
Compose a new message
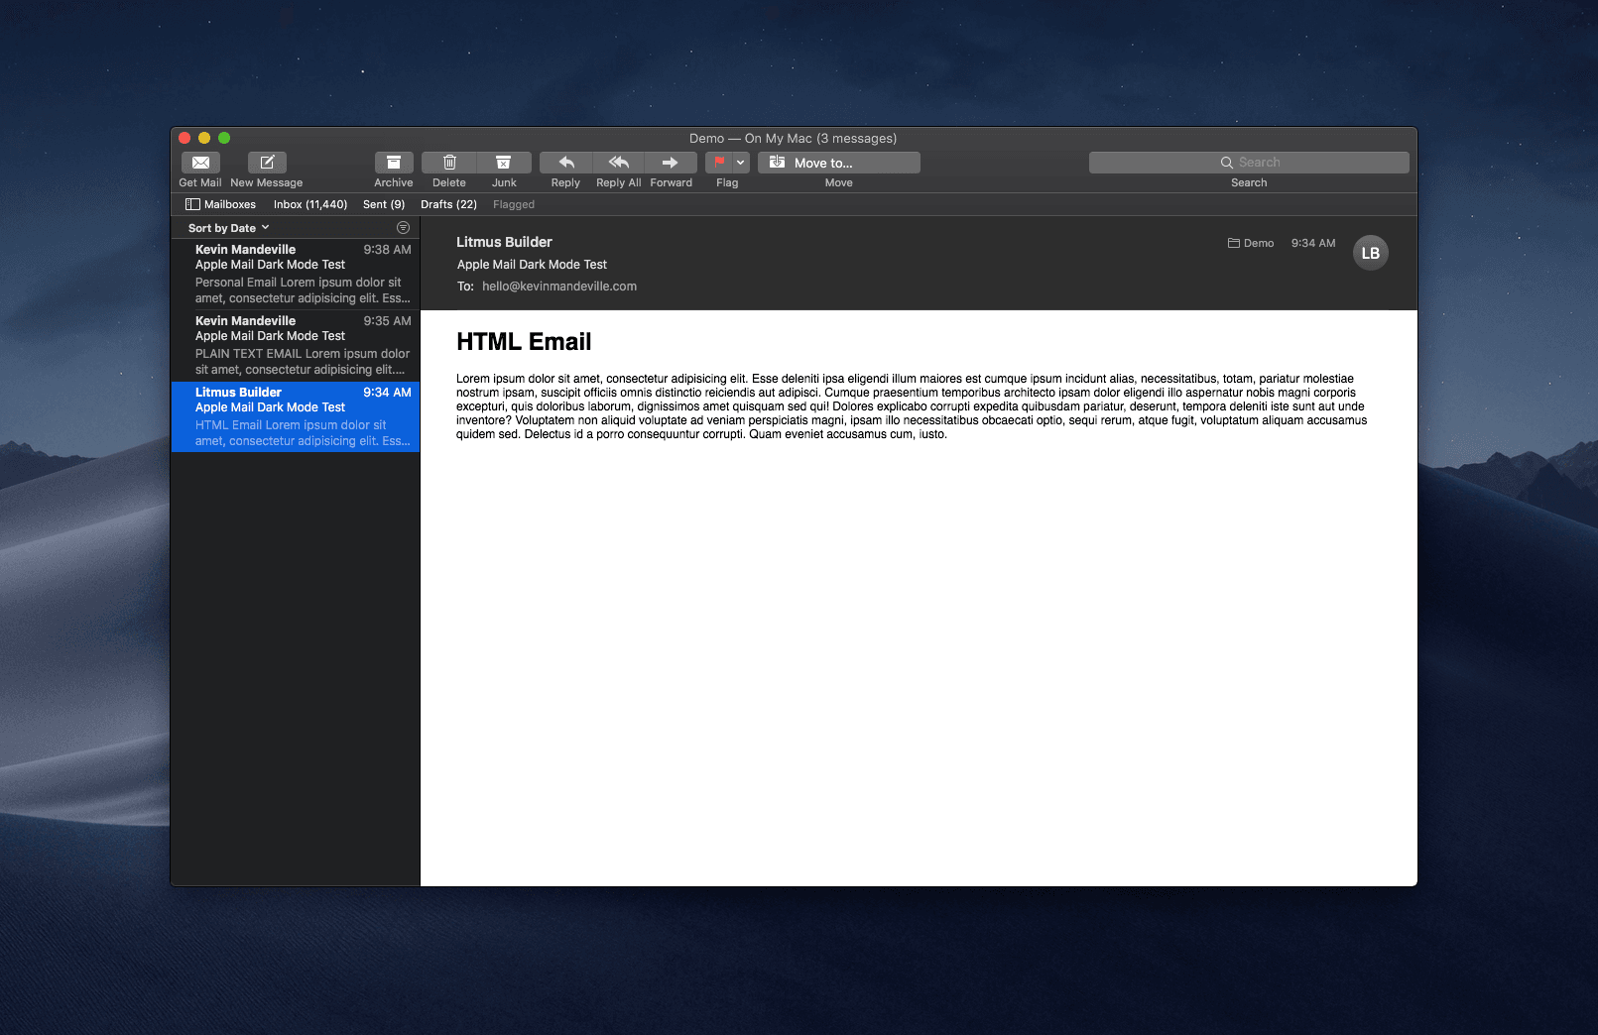(x=266, y=163)
